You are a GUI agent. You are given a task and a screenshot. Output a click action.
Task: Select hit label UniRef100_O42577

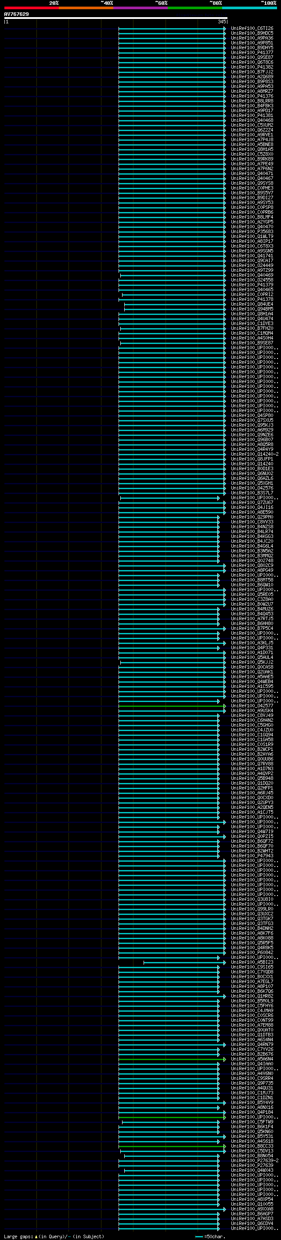(x=252, y=706)
